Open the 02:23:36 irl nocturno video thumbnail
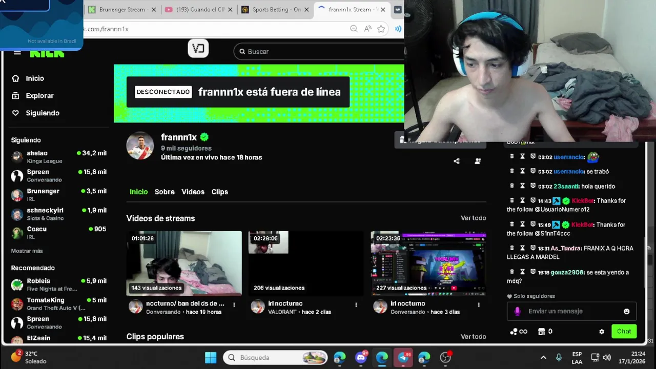Screen dimensions: 656x369 (428, 263)
